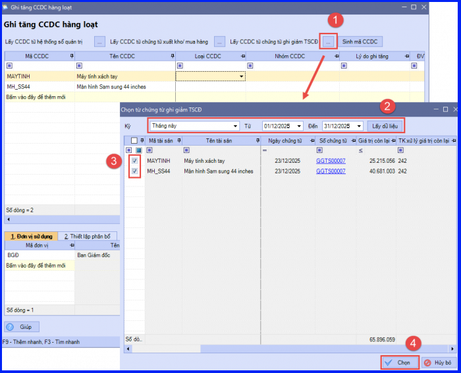
Task: Click the ellipsis button for ghi giảm TSCĐ
Action: pyautogui.click(x=329, y=42)
